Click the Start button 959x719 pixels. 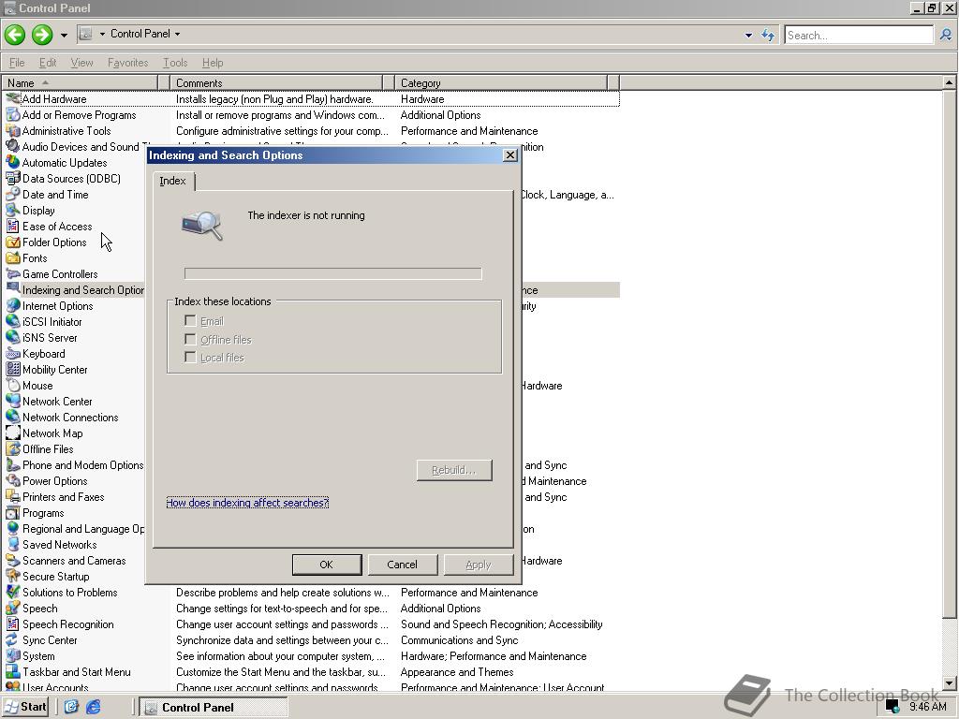click(x=25, y=707)
